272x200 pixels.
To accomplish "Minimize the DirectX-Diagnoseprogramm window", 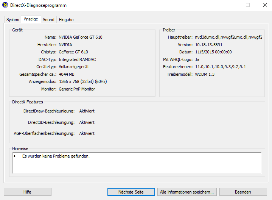I will click(x=230, y=5).
